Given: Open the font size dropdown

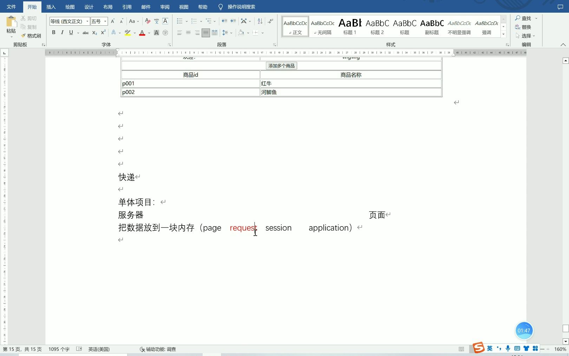Looking at the screenshot, I should [105, 21].
